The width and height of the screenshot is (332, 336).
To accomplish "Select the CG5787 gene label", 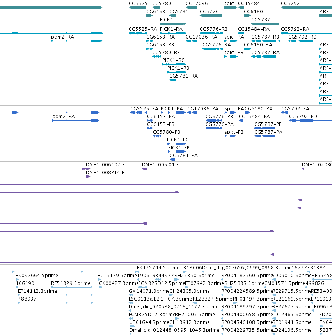I will coord(261,20).
